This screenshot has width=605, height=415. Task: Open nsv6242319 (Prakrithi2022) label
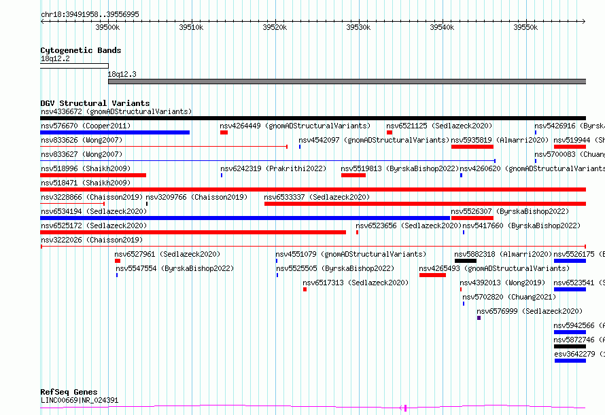click(273, 168)
